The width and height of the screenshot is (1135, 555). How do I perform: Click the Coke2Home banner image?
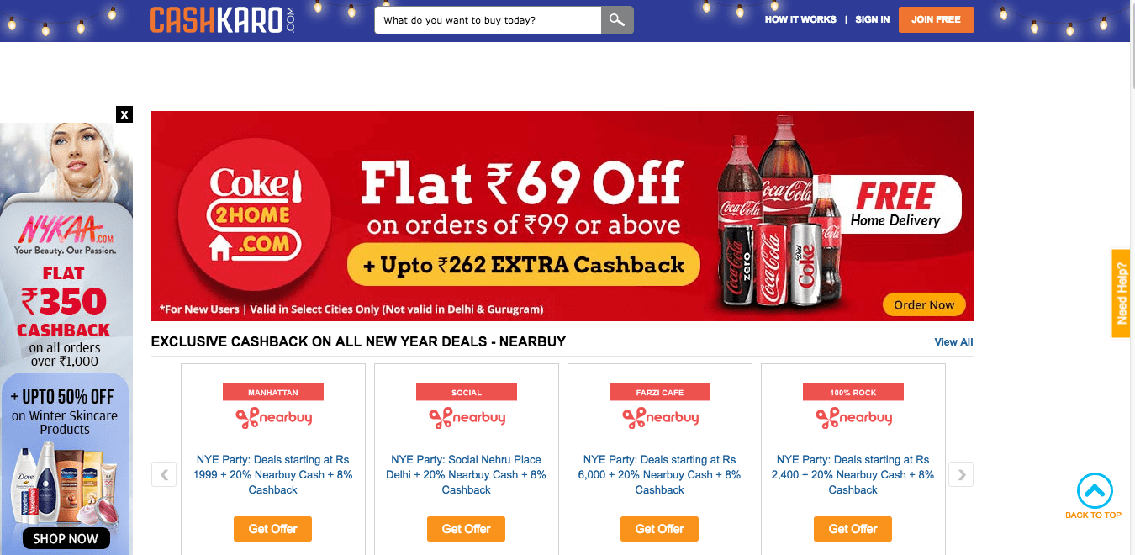(562, 216)
